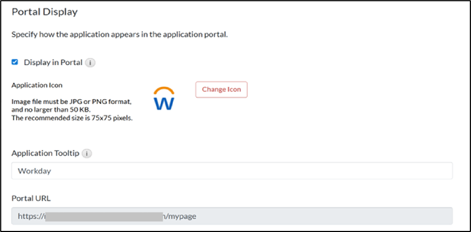Click the Workday application icon image
The image size is (471, 232).
[164, 98]
